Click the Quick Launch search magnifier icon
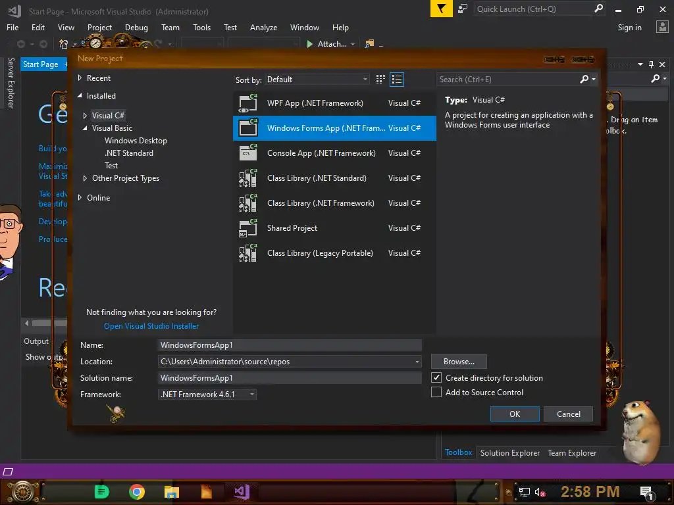The height and width of the screenshot is (505, 674). (598, 9)
